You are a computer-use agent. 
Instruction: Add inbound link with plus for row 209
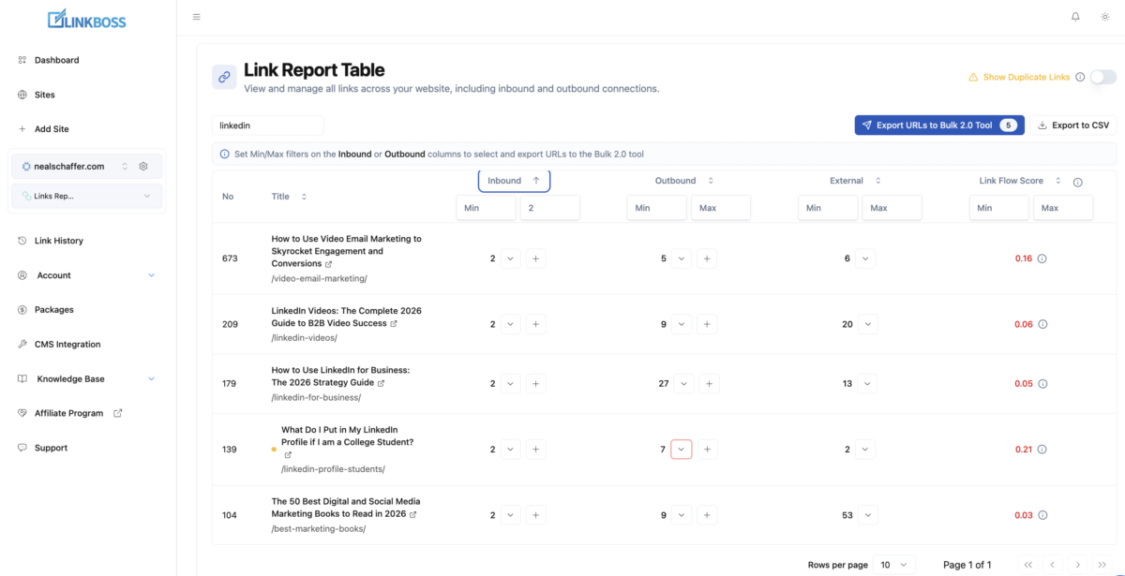click(535, 324)
